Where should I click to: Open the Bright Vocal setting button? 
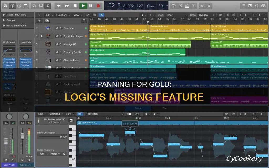9,42
